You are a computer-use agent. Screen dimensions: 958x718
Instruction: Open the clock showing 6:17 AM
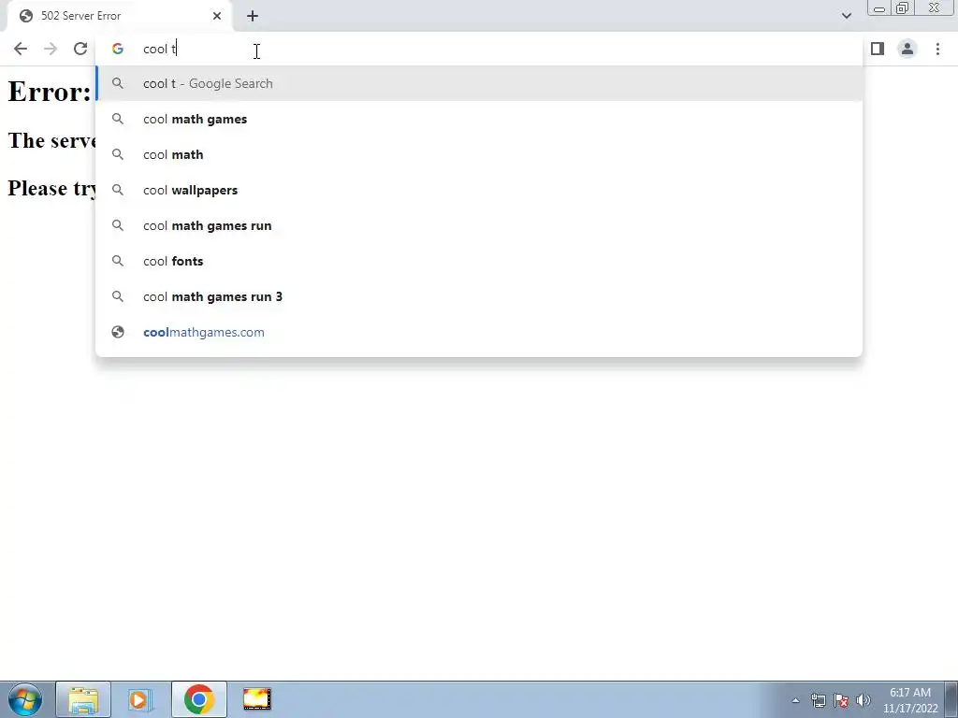click(910, 700)
